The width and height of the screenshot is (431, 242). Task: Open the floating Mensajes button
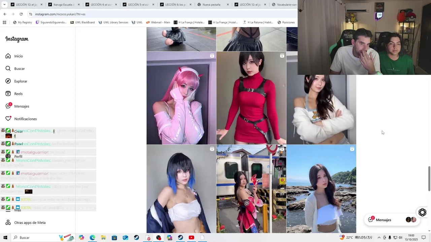(392, 220)
